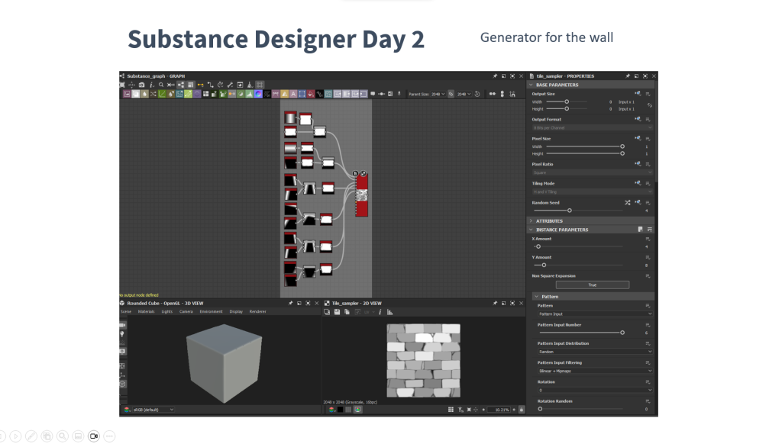
Task: Click the Output Size width-height link icon
Action: [x=649, y=105]
